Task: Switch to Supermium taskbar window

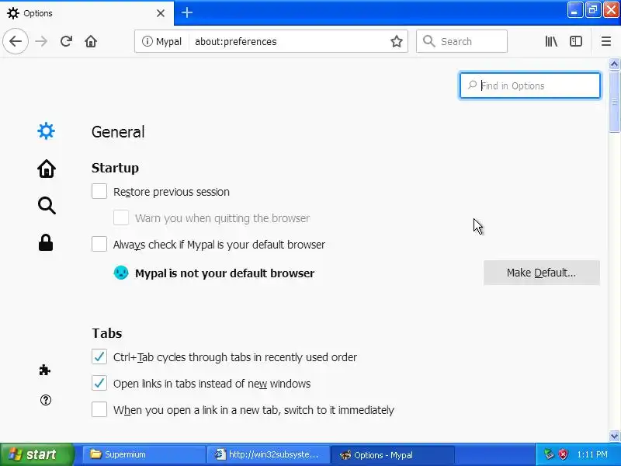Action: [144, 454]
